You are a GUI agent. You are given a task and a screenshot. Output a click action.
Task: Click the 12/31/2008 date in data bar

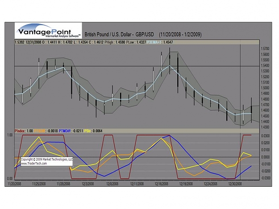click(x=33, y=42)
